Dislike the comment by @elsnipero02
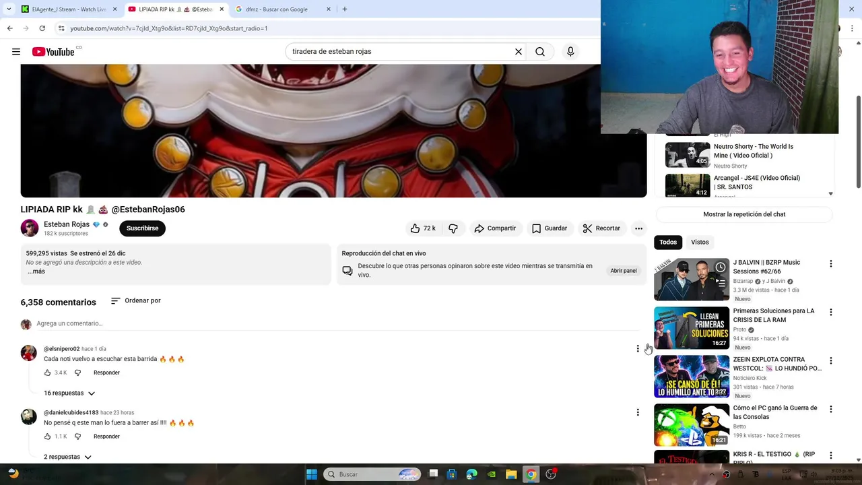This screenshot has height=485, width=862. (x=77, y=373)
